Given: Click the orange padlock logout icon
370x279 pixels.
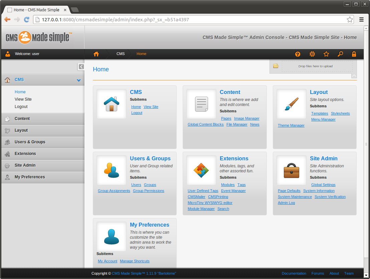Looking at the screenshot, I should point(354,54).
